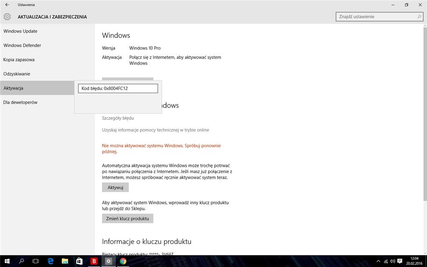
Task: Click Zmień klucz produktu button
Action: click(x=128, y=219)
